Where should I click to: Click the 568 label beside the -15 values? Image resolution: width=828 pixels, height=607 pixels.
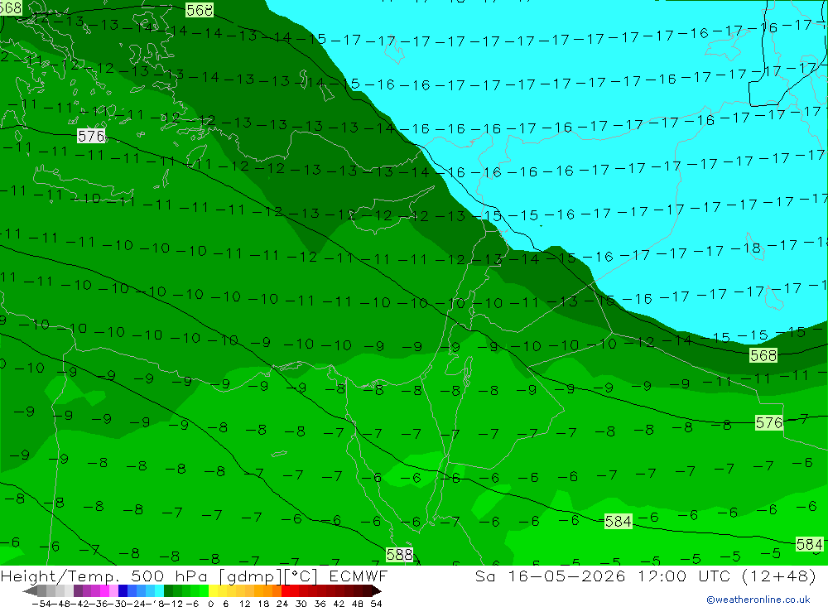click(x=763, y=355)
